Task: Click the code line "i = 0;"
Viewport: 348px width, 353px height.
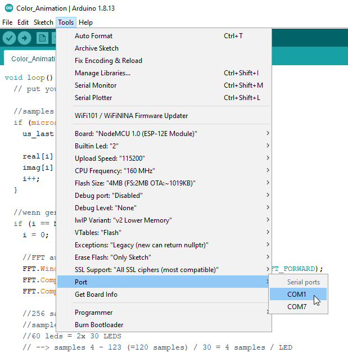Action: coord(35,235)
